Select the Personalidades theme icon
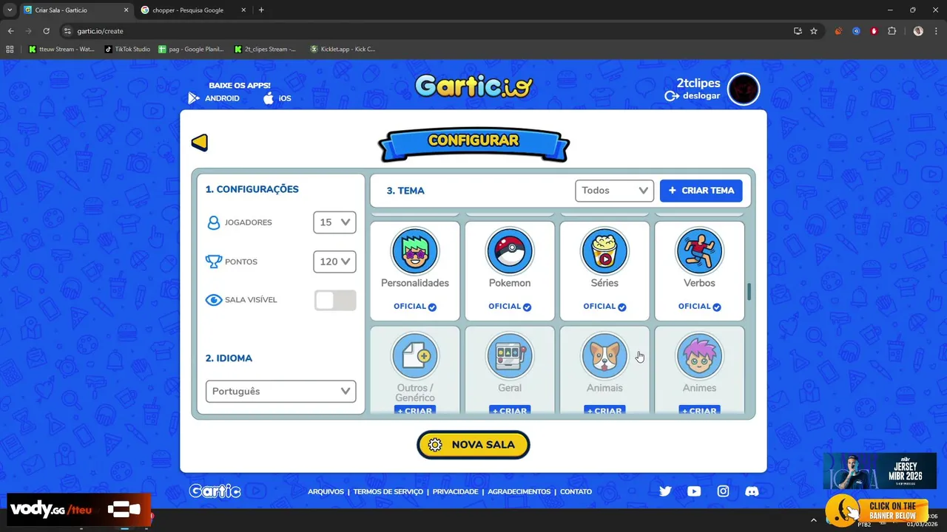The image size is (947, 532). pyautogui.click(x=415, y=251)
